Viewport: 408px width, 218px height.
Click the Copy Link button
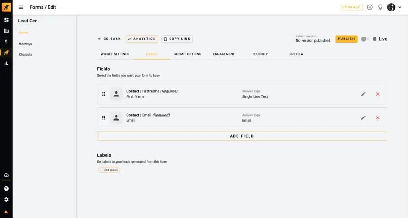click(x=177, y=39)
